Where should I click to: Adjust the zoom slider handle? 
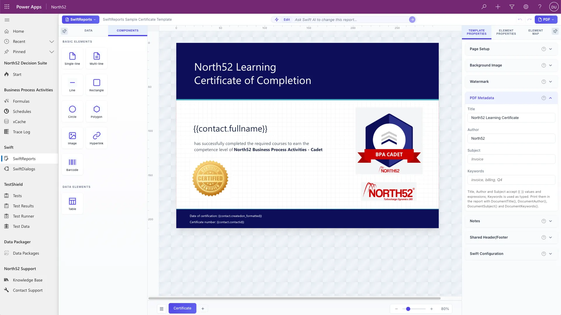(x=408, y=309)
